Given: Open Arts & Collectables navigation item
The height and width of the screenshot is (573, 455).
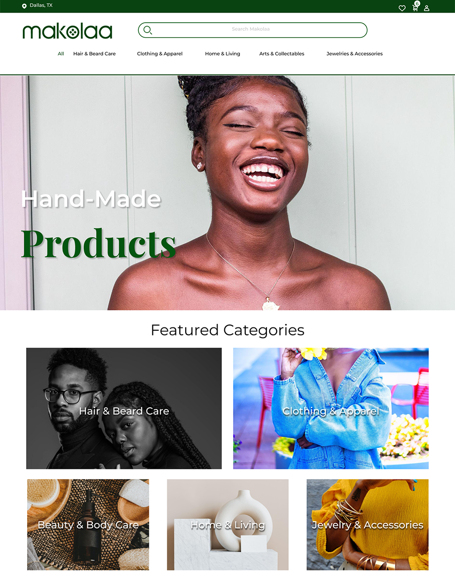Looking at the screenshot, I should (x=282, y=54).
